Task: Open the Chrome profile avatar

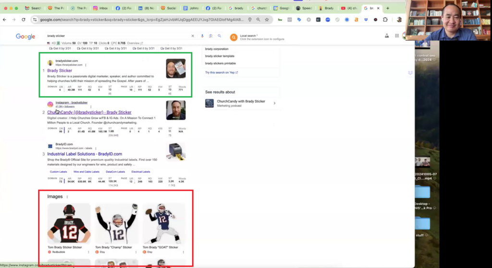Action: 399,19
